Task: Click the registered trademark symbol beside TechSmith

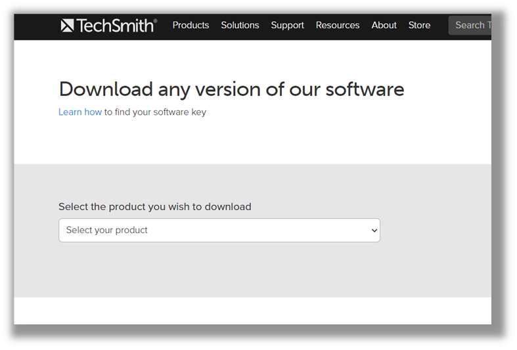Action: click(155, 21)
